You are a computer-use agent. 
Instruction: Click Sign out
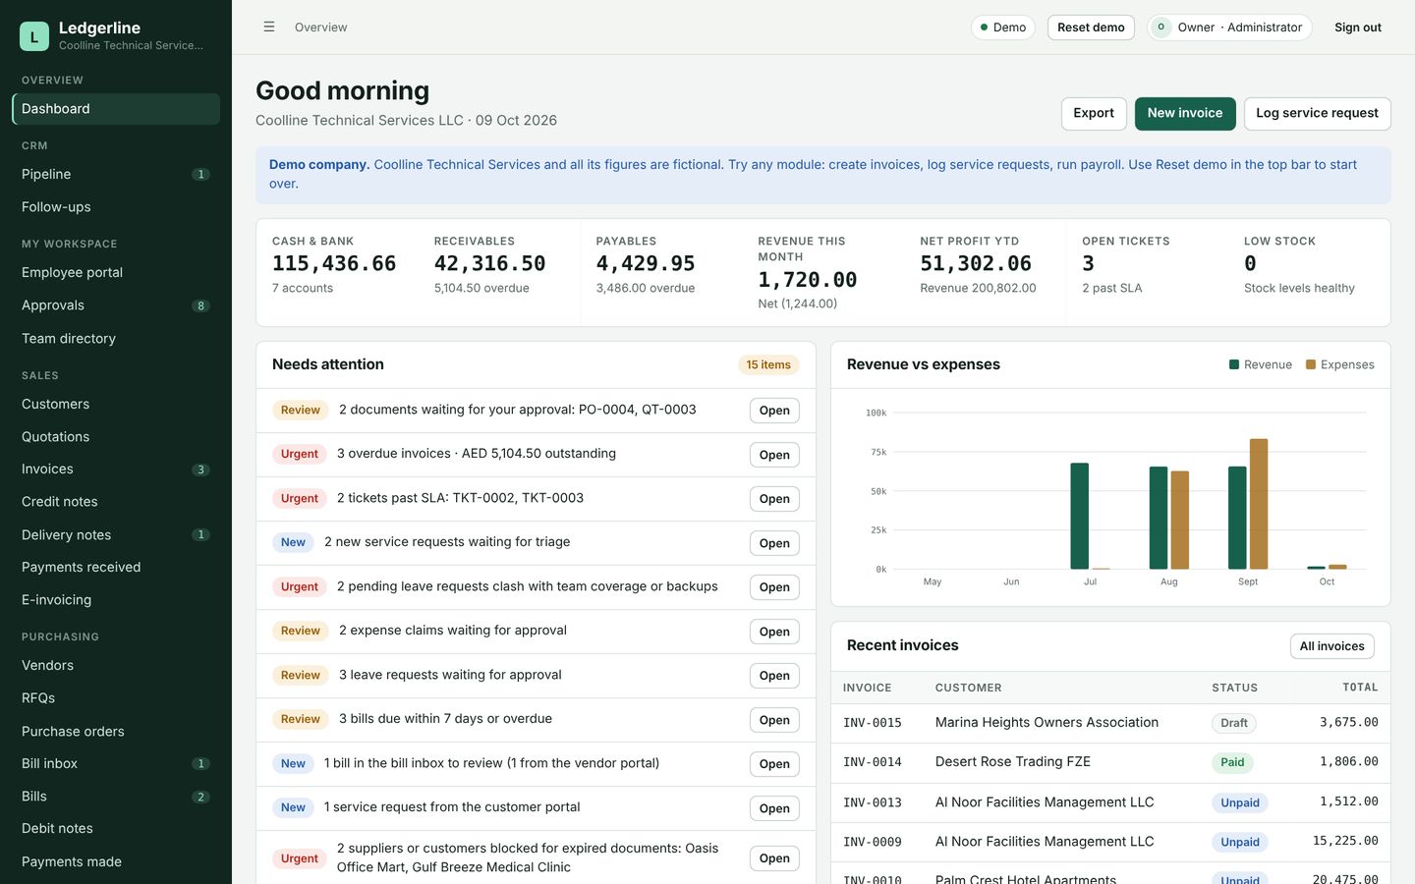pos(1358,28)
